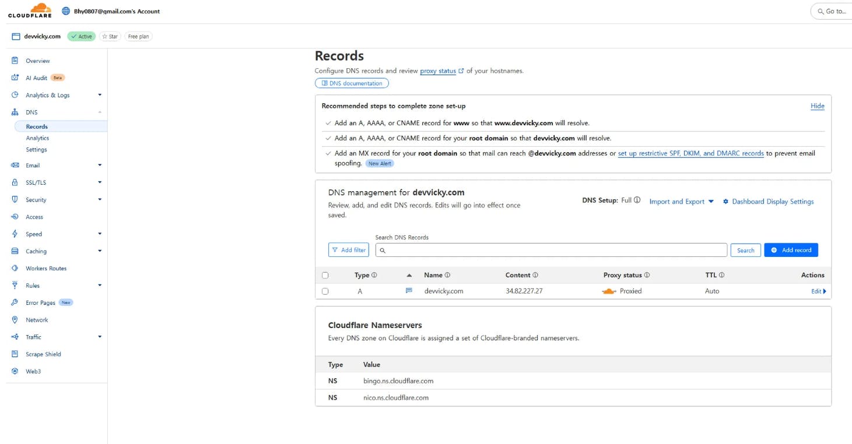The image size is (852, 444).
Task: Open Overview page
Action: click(37, 61)
